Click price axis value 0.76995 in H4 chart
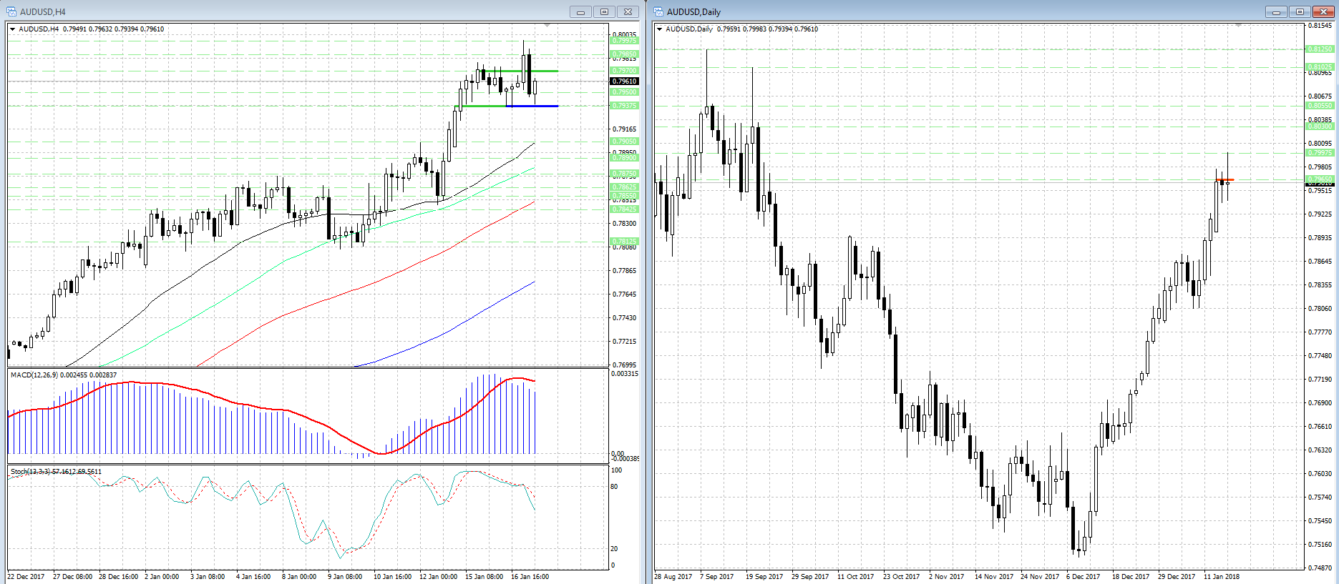The width and height of the screenshot is (1339, 584). [x=625, y=365]
